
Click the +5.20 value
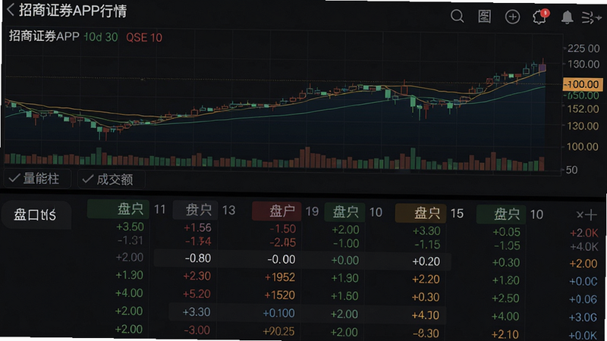(x=197, y=294)
